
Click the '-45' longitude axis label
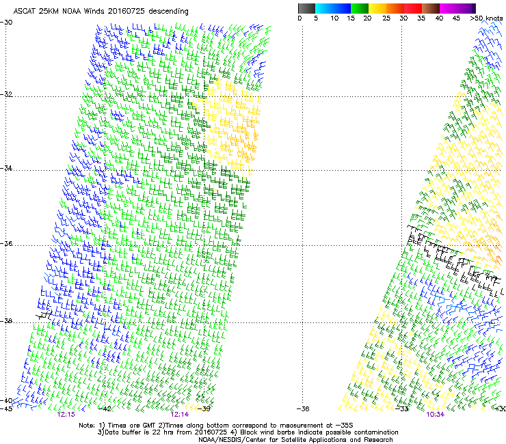(6, 409)
